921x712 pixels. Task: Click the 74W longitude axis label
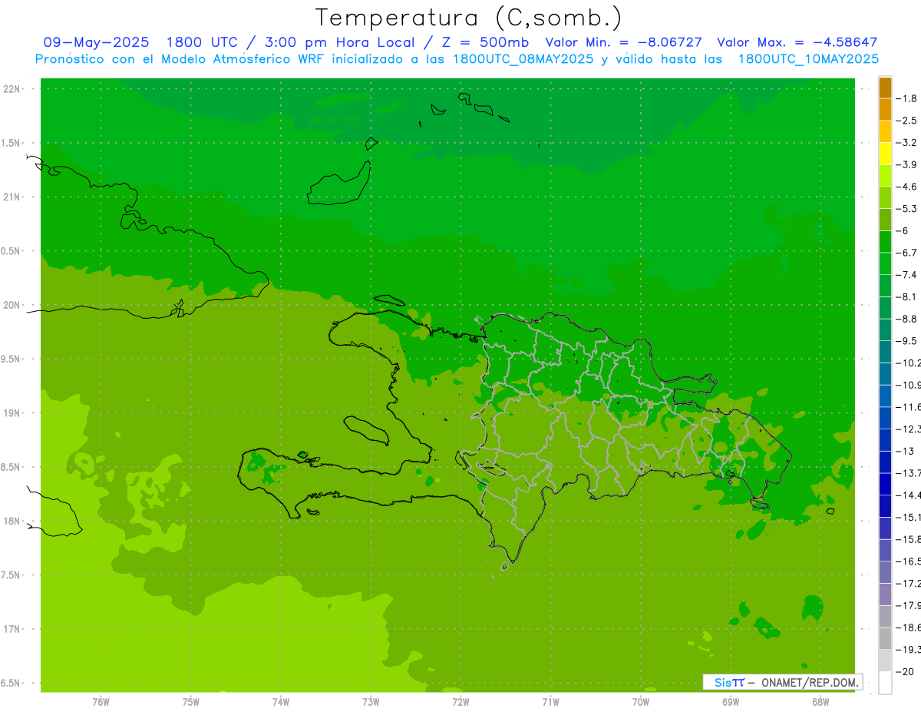point(280,702)
